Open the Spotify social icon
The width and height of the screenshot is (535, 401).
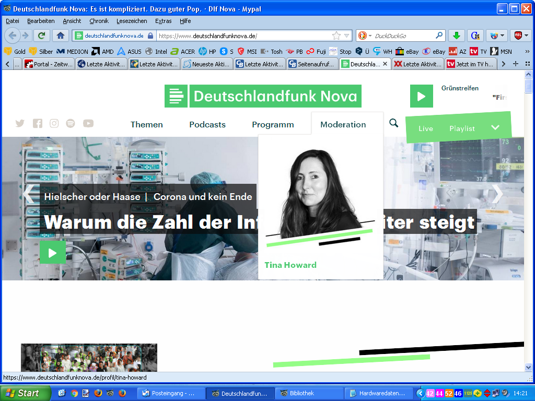[x=71, y=123]
